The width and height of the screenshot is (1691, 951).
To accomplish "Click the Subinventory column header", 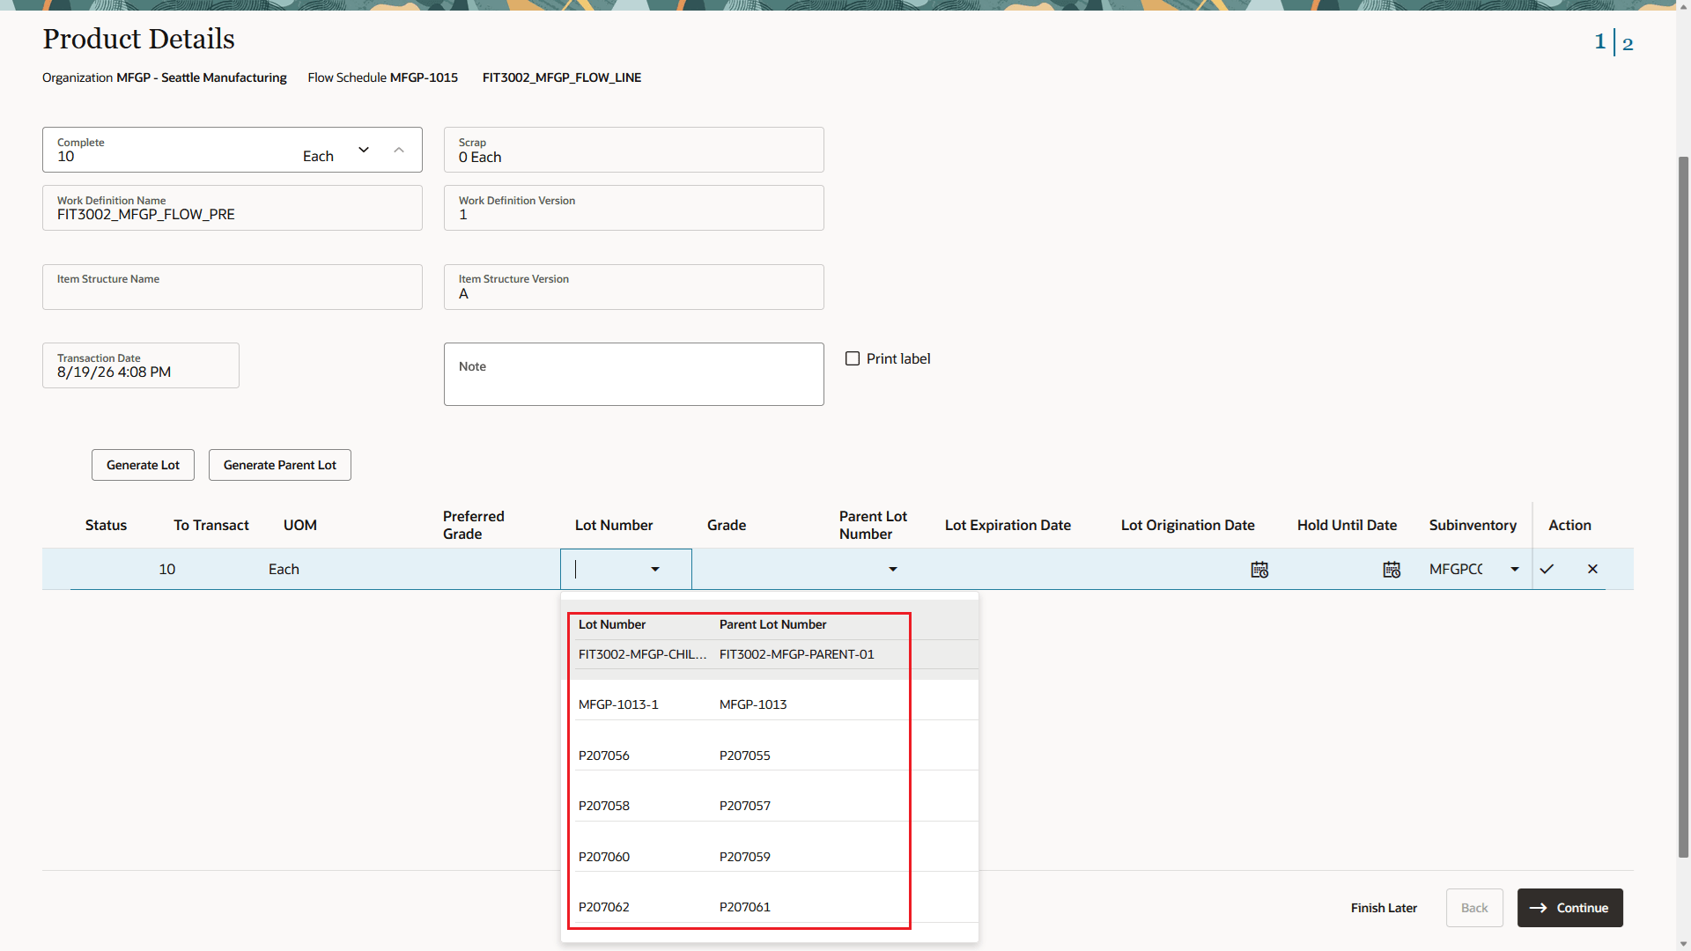I will click(1473, 525).
